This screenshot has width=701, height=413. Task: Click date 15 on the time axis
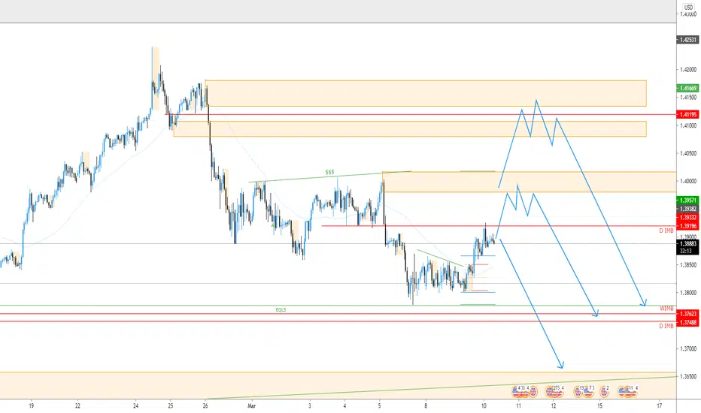click(600, 405)
